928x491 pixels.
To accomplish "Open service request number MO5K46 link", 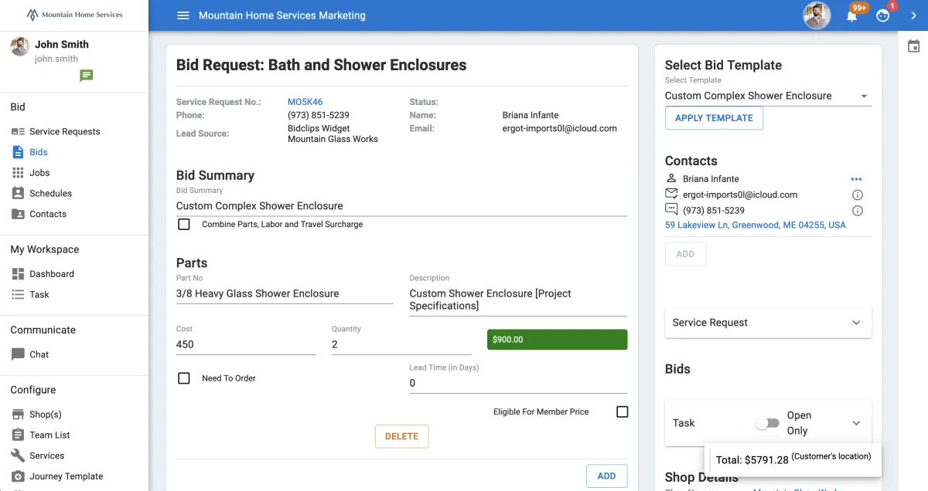I will [305, 102].
